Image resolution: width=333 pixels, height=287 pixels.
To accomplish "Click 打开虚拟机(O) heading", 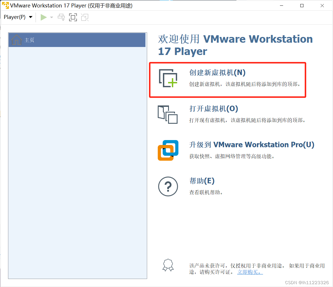I will pos(213,109).
